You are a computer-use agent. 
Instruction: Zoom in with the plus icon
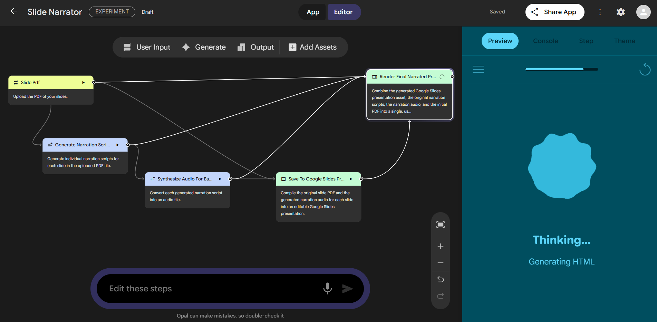click(440, 246)
